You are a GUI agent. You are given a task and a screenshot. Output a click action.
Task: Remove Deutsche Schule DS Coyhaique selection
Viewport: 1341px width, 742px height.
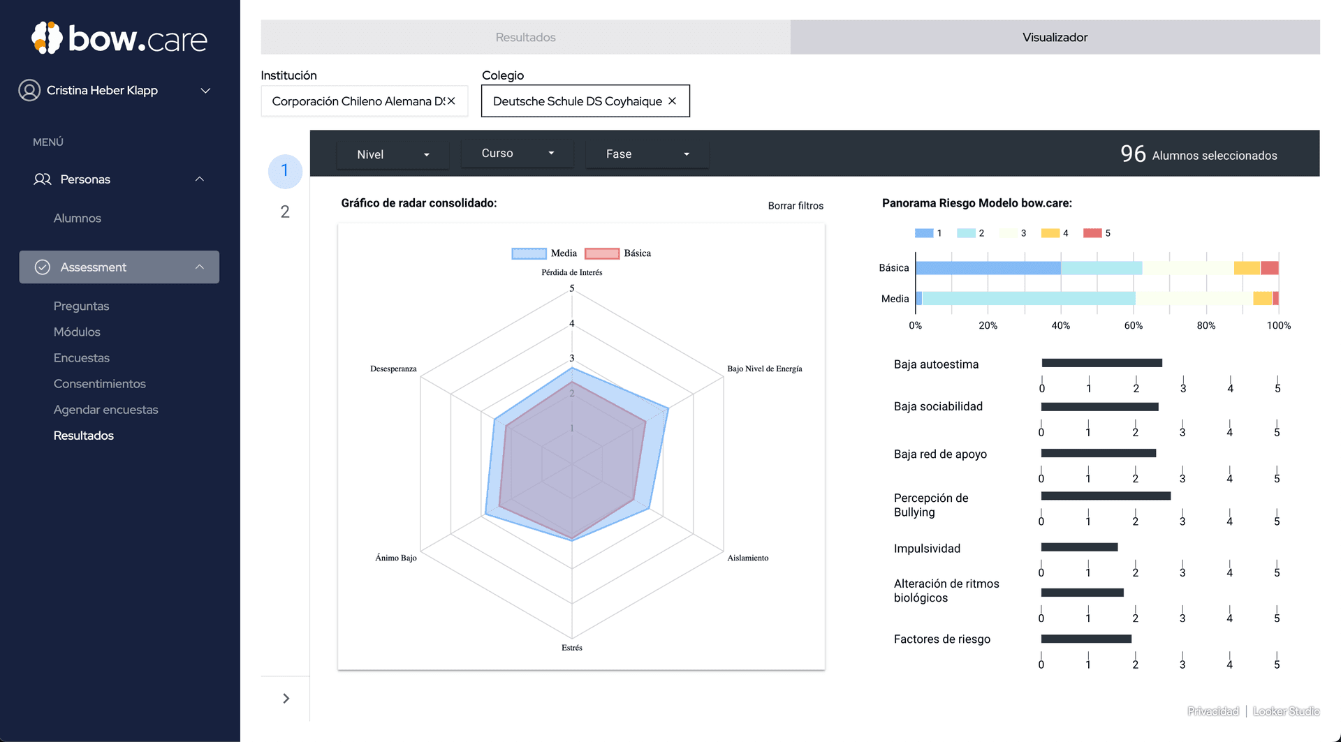pos(672,101)
